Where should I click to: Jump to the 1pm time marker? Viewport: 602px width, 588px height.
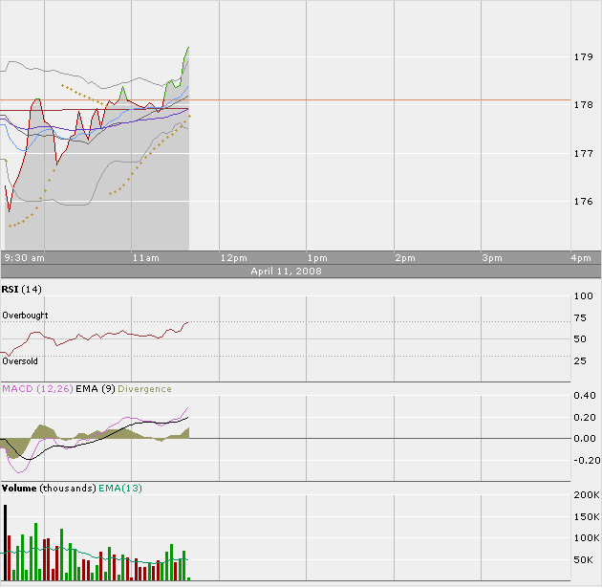pyautogui.click(x=317, y=258)
